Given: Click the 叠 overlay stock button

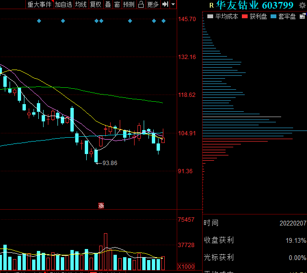Looking at the screenshot, I should [x=108, y=4].
